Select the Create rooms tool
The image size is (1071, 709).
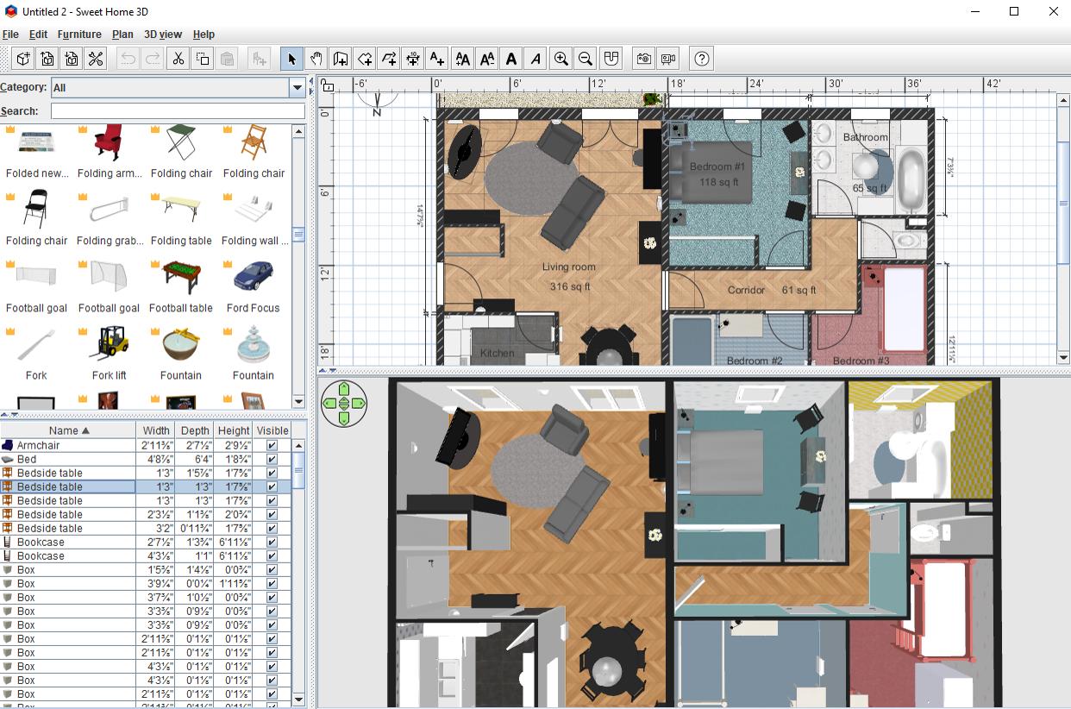365,59
